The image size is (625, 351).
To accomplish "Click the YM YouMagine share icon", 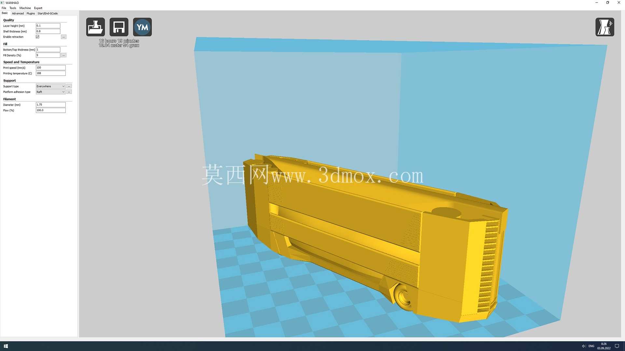I will click(x=142, y=27).
